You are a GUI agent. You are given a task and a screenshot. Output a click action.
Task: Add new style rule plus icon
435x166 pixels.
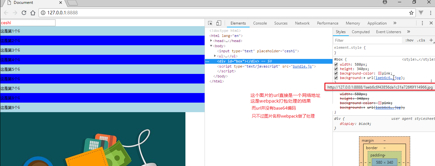point(431,40)
